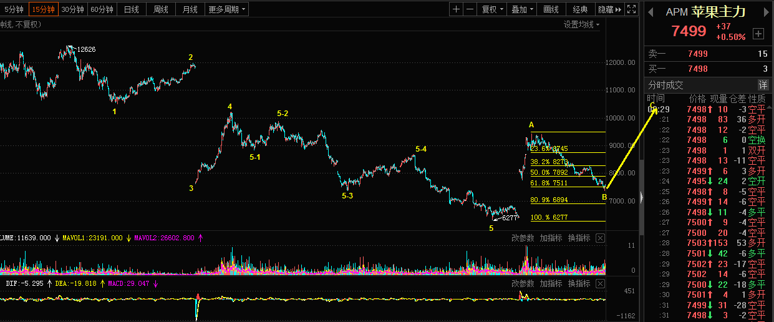Click 换指标 in the volume panel
The height and width of the screenshot is (322, 774).
pyautogui.click(x=579, y=238)
